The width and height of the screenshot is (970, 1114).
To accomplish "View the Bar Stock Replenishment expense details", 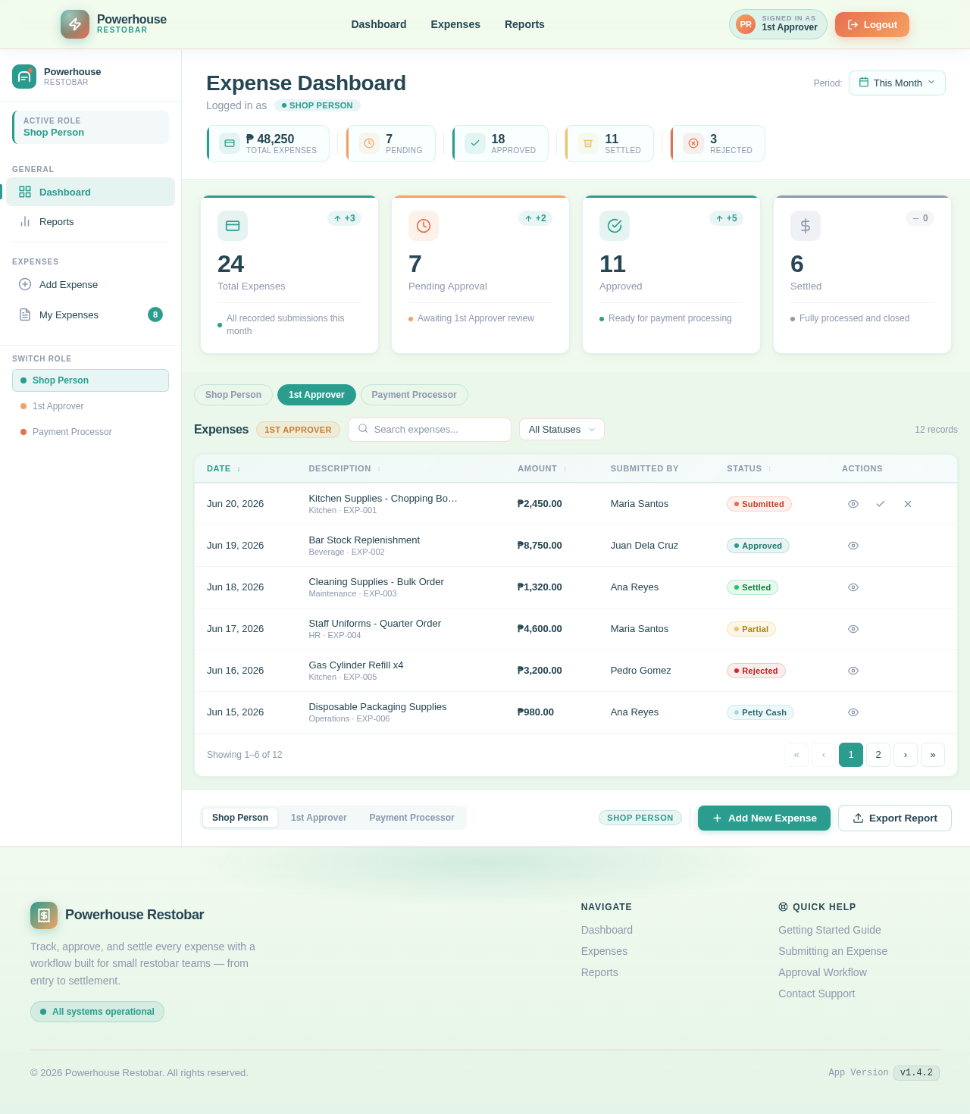I will tap(853, 546).
